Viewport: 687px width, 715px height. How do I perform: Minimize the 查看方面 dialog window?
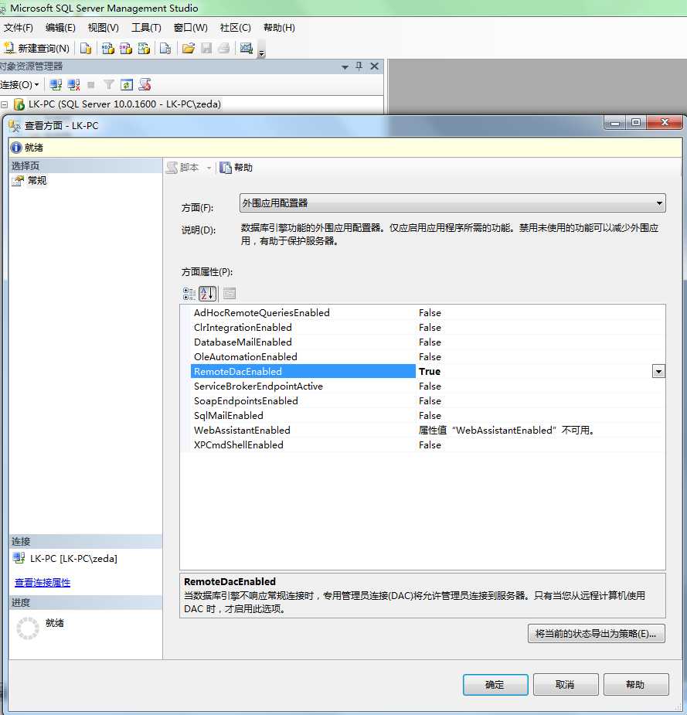[615, 122]
